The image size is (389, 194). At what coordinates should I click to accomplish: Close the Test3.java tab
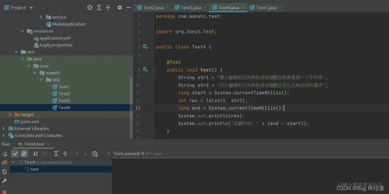pyautogui.click(x=205, y=8)
